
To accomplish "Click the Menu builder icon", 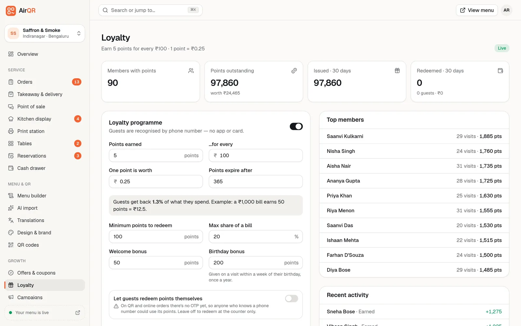I will [11, 196].
